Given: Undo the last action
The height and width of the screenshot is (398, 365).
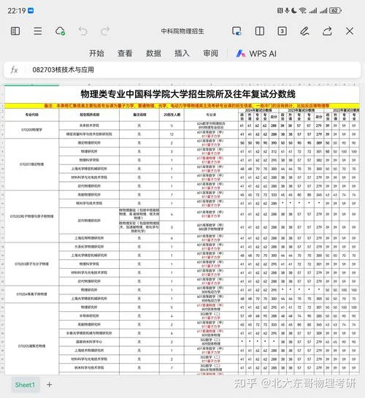Looking at the screenshot, I should pyautogui.click(x=82, y=31).
